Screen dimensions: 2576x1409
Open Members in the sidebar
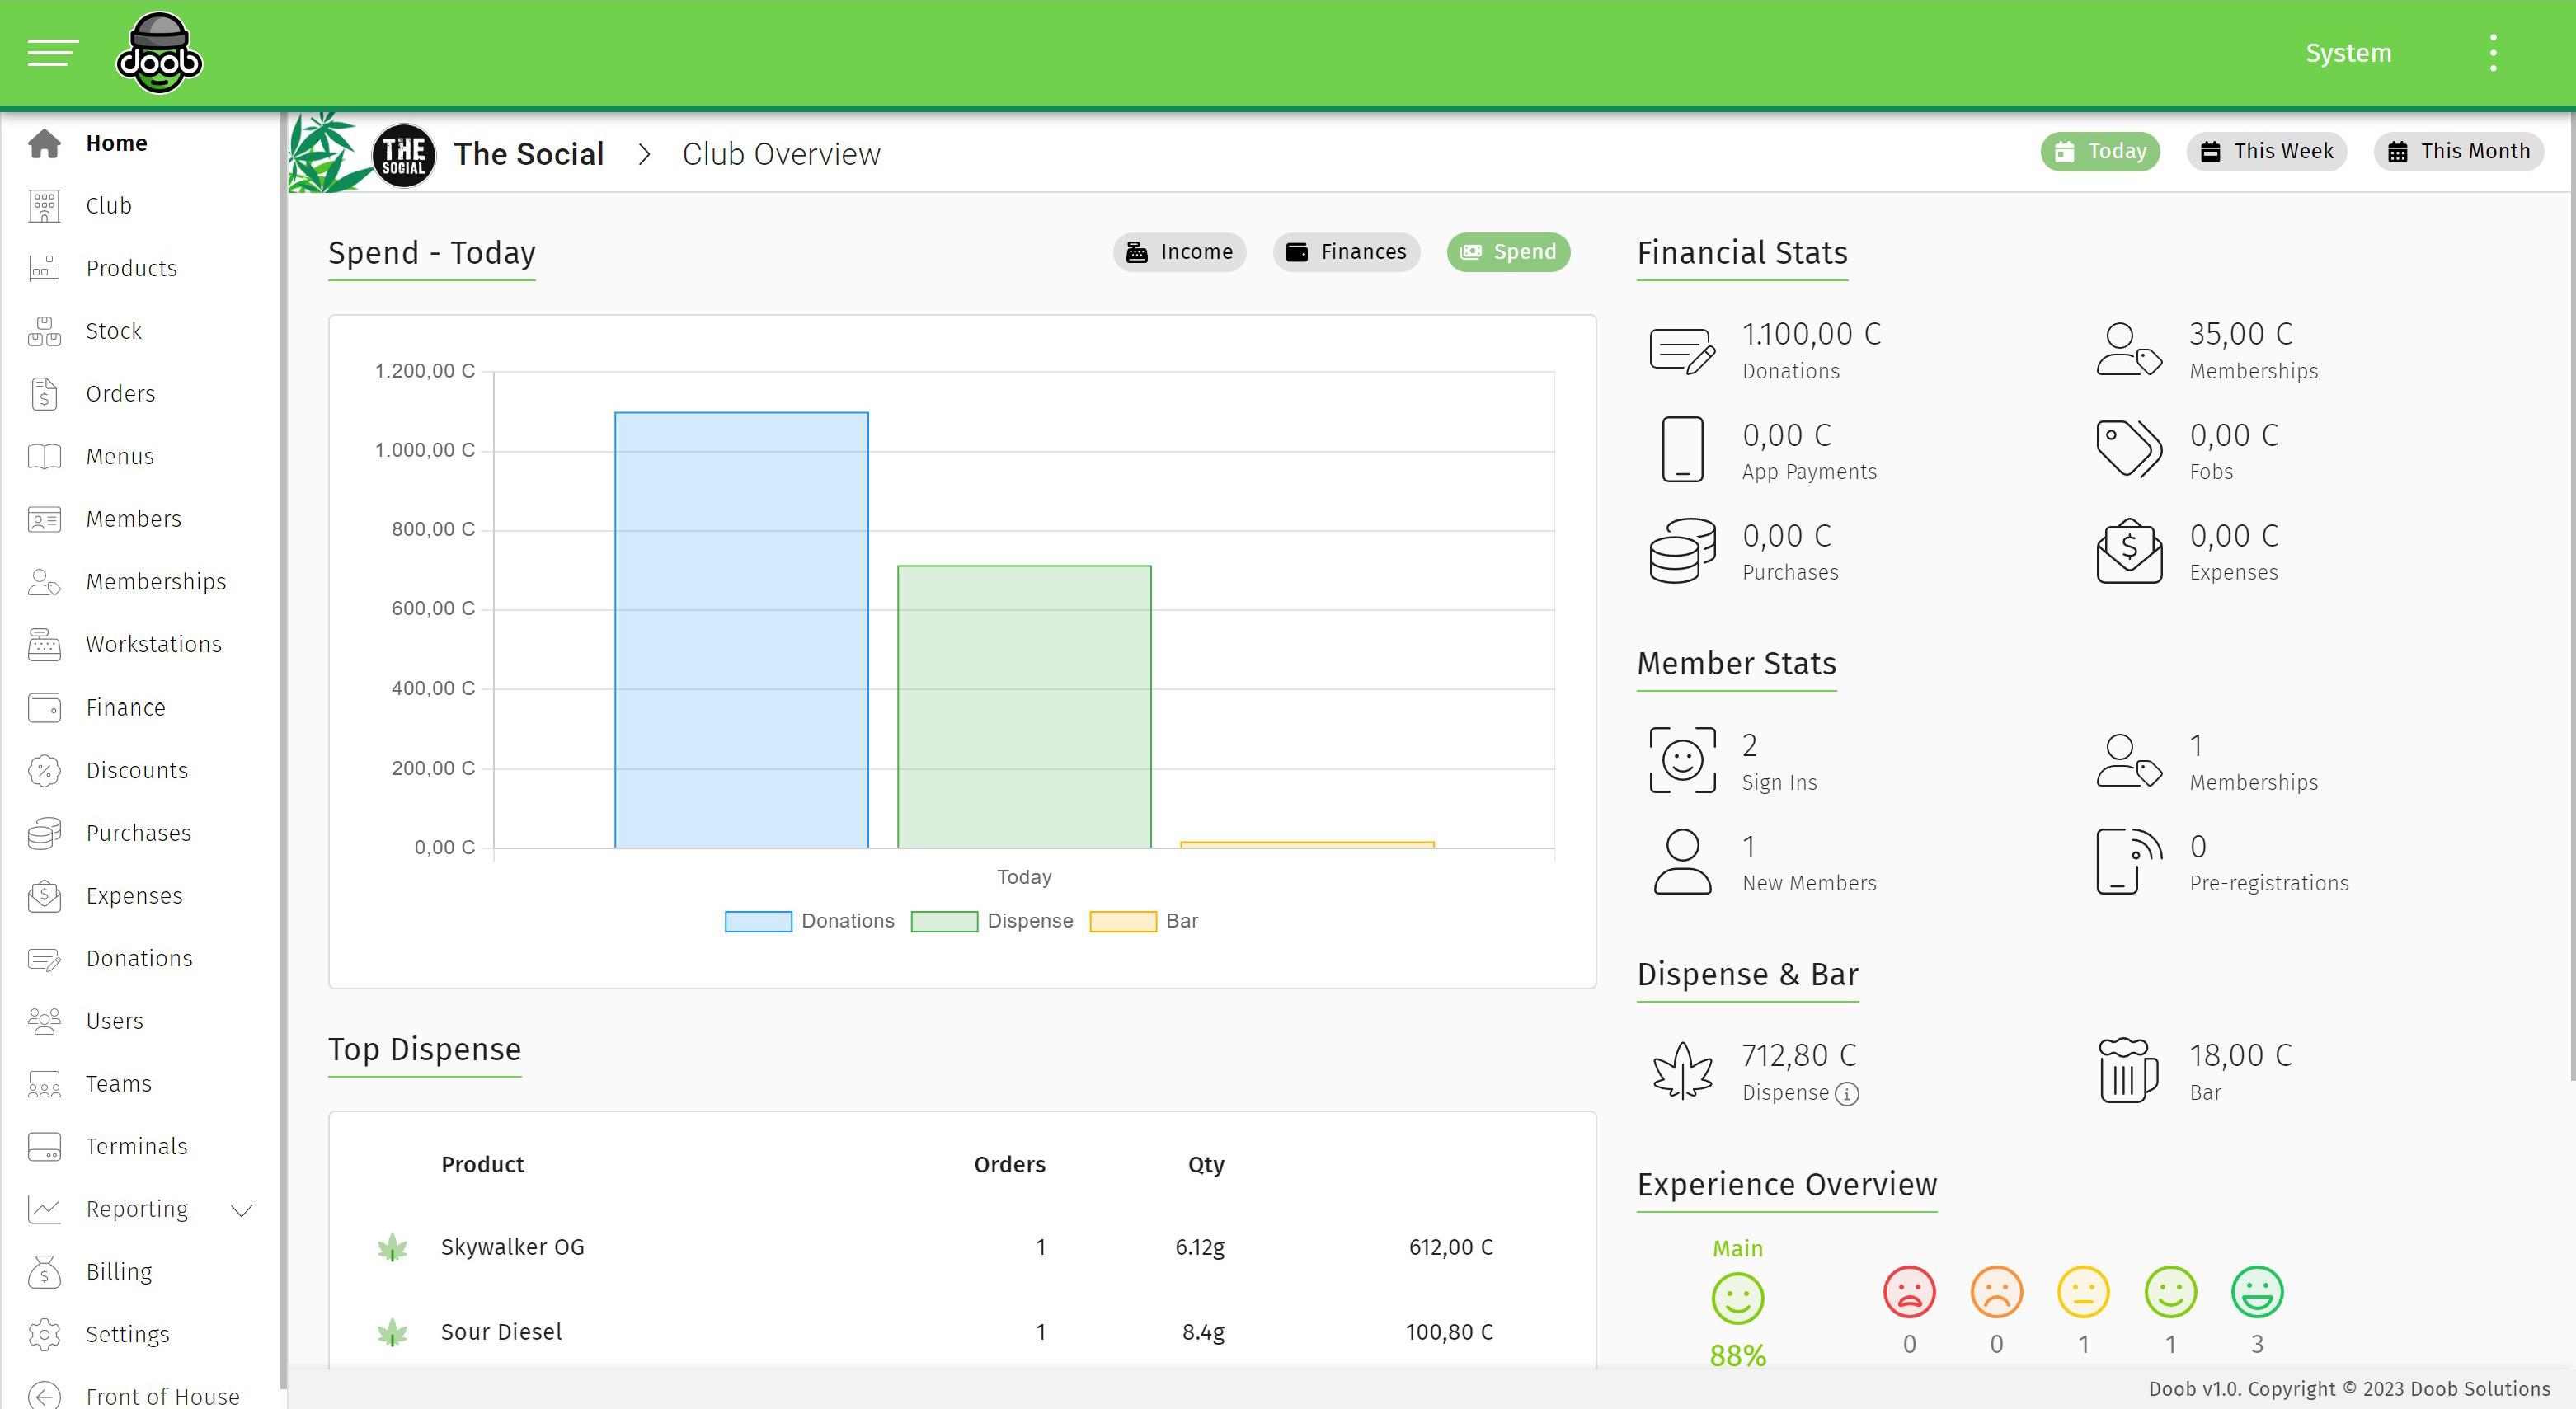click(x=133, y=519)
